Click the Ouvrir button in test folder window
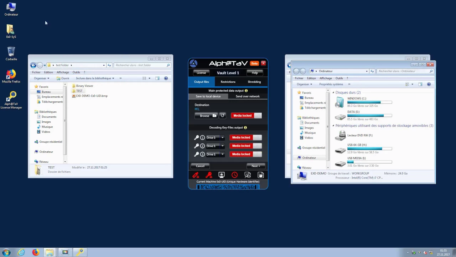Image resolution: width=456 pixels, height=257 pixels. tap(63, 78)
